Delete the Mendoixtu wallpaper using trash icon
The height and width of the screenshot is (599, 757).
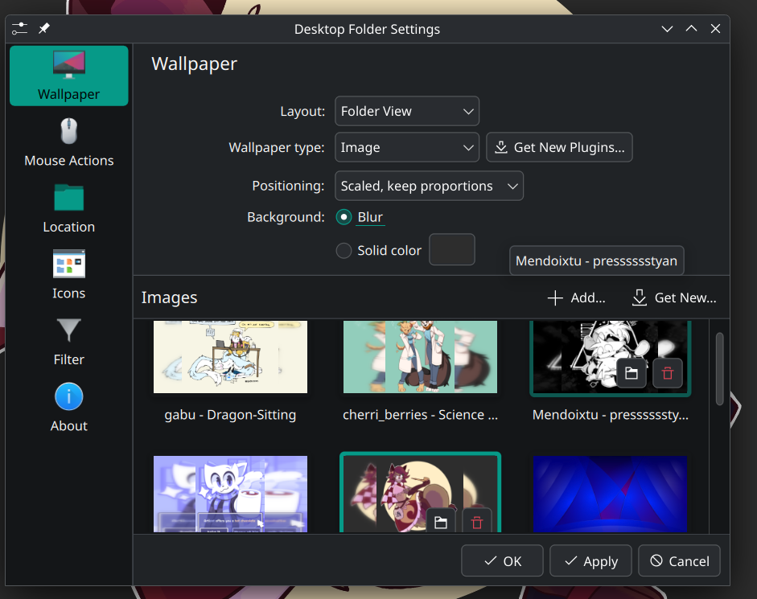tap(667, 373)
